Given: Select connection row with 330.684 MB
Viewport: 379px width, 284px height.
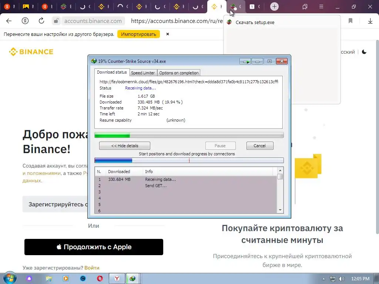Looking at the screenshot, I should [186, 179].
